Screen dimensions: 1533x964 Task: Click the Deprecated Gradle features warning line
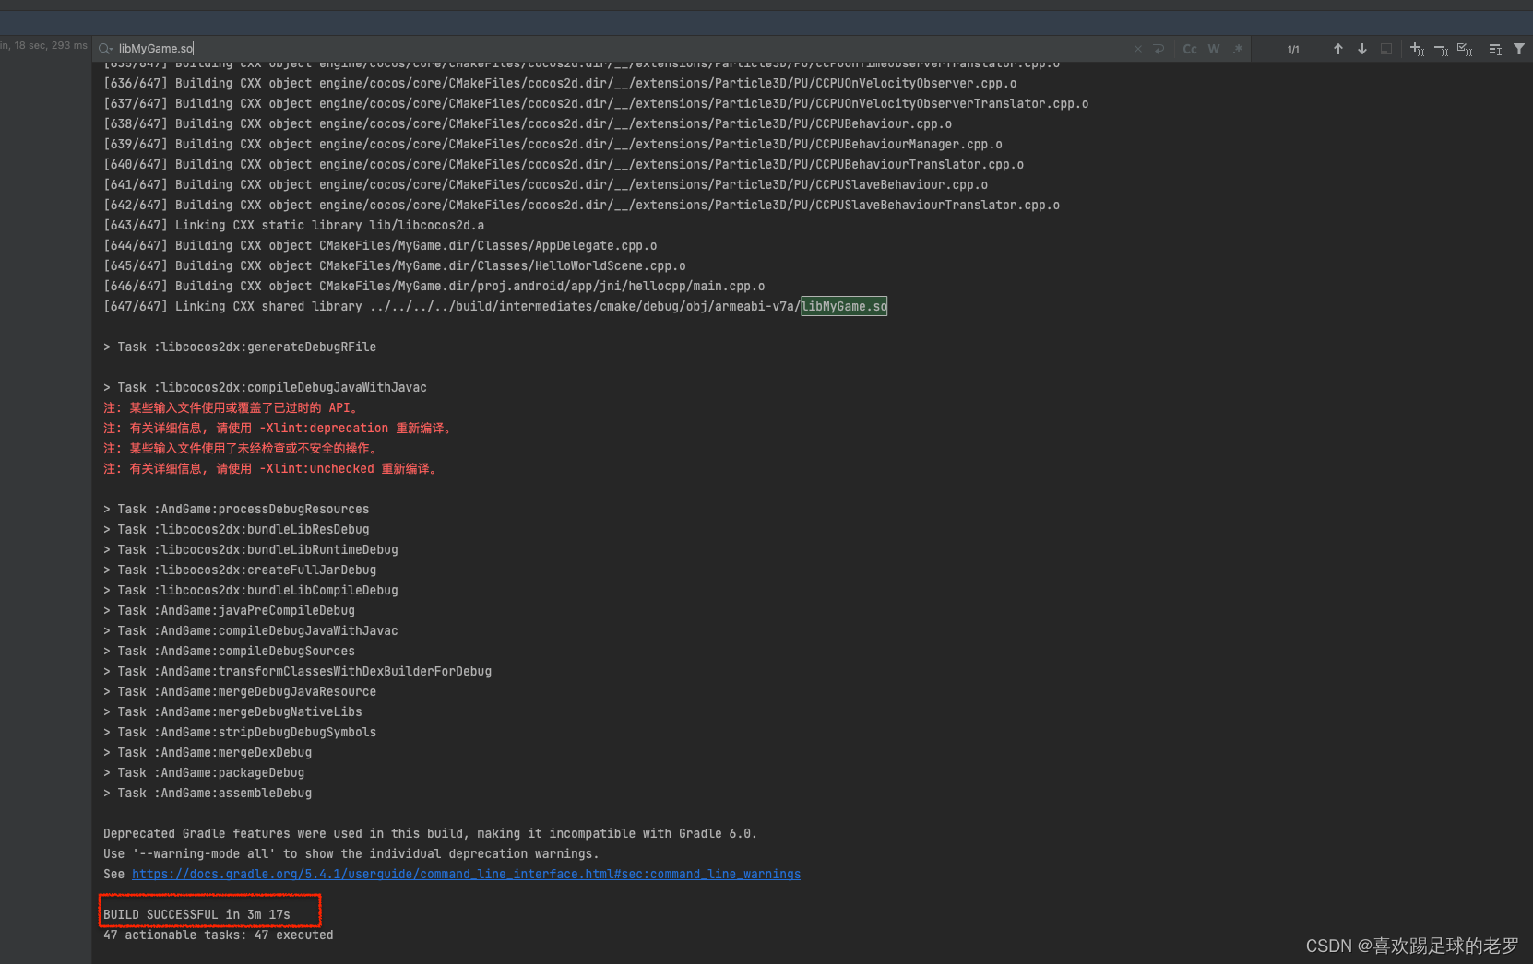tap(430, 833)
